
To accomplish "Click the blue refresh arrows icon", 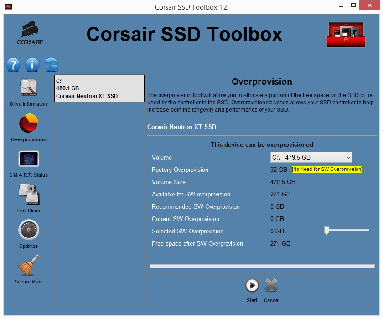I will [x=51, y=65].
